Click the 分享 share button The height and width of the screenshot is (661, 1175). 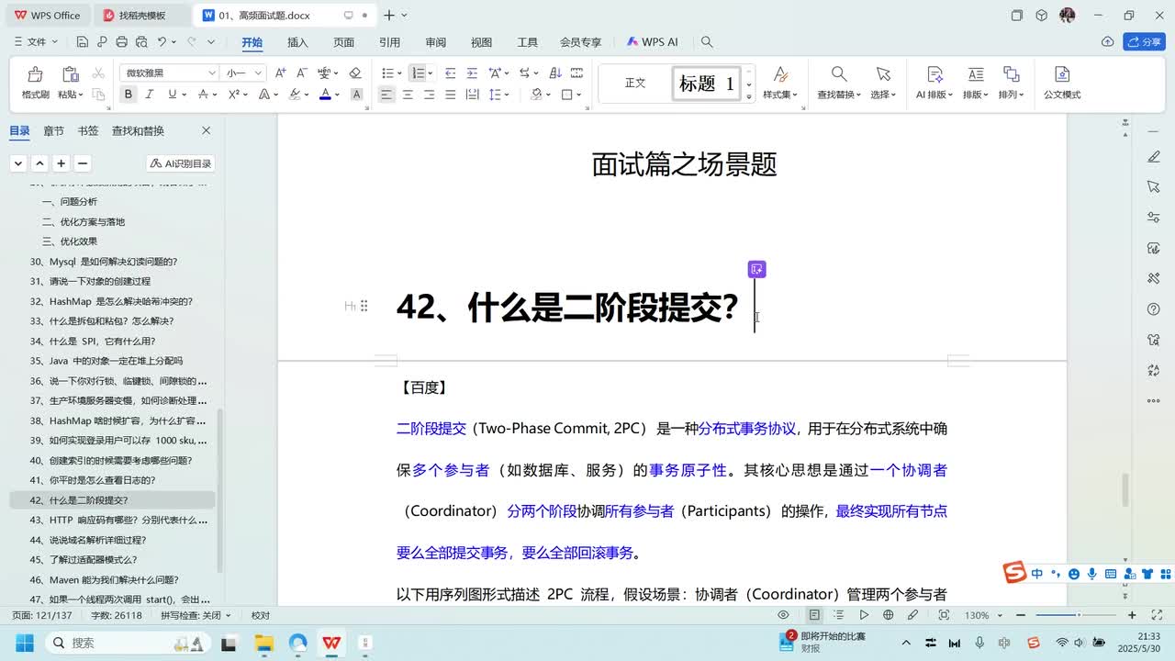click(1144, 42)
